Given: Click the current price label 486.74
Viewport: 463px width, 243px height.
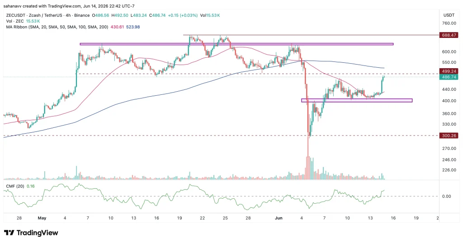Looking at the screenshot, I should [x=449, y=77].
